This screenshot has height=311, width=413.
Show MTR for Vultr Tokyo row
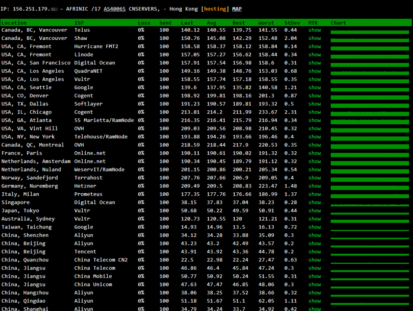coord(315,210)
